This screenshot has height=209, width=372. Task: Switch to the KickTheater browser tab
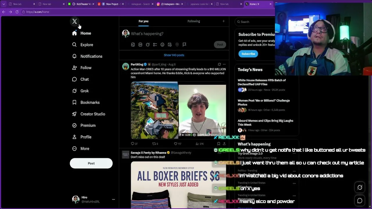[81, 4]
